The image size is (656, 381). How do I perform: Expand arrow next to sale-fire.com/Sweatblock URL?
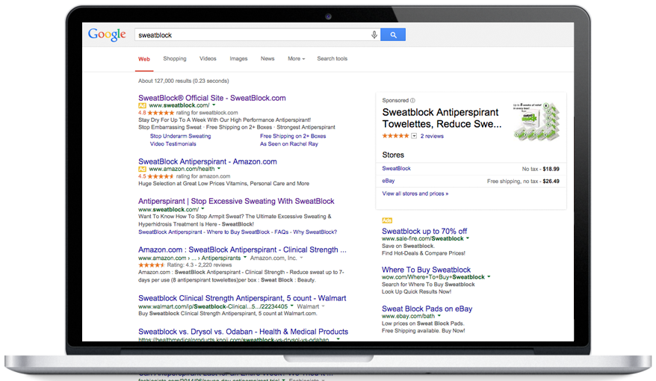(468, 238)
